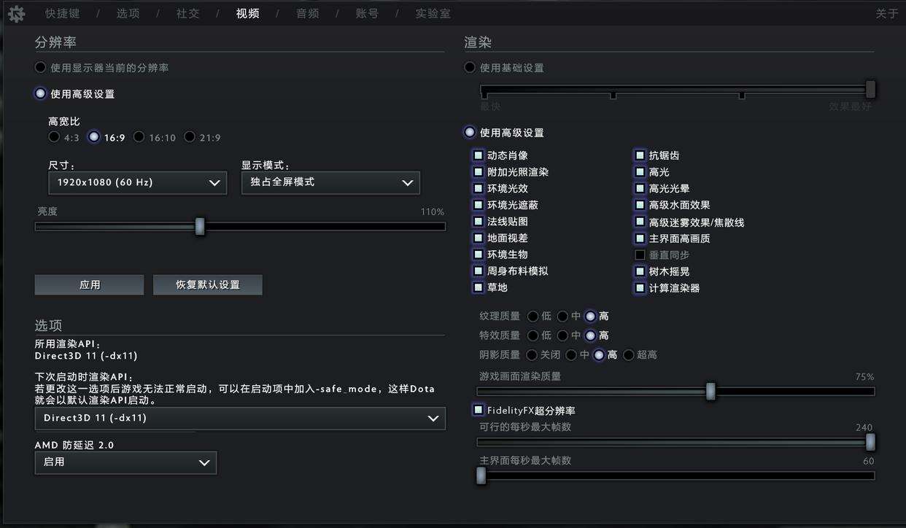Toggle the 环境光遮蔽 checkbox
The height and width of the screenshot is (528, 906).
click(478, 205)
